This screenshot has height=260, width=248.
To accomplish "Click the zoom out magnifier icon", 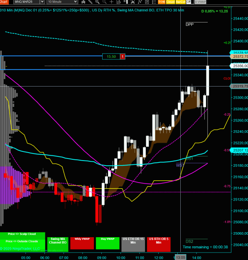I will [104, 2].
